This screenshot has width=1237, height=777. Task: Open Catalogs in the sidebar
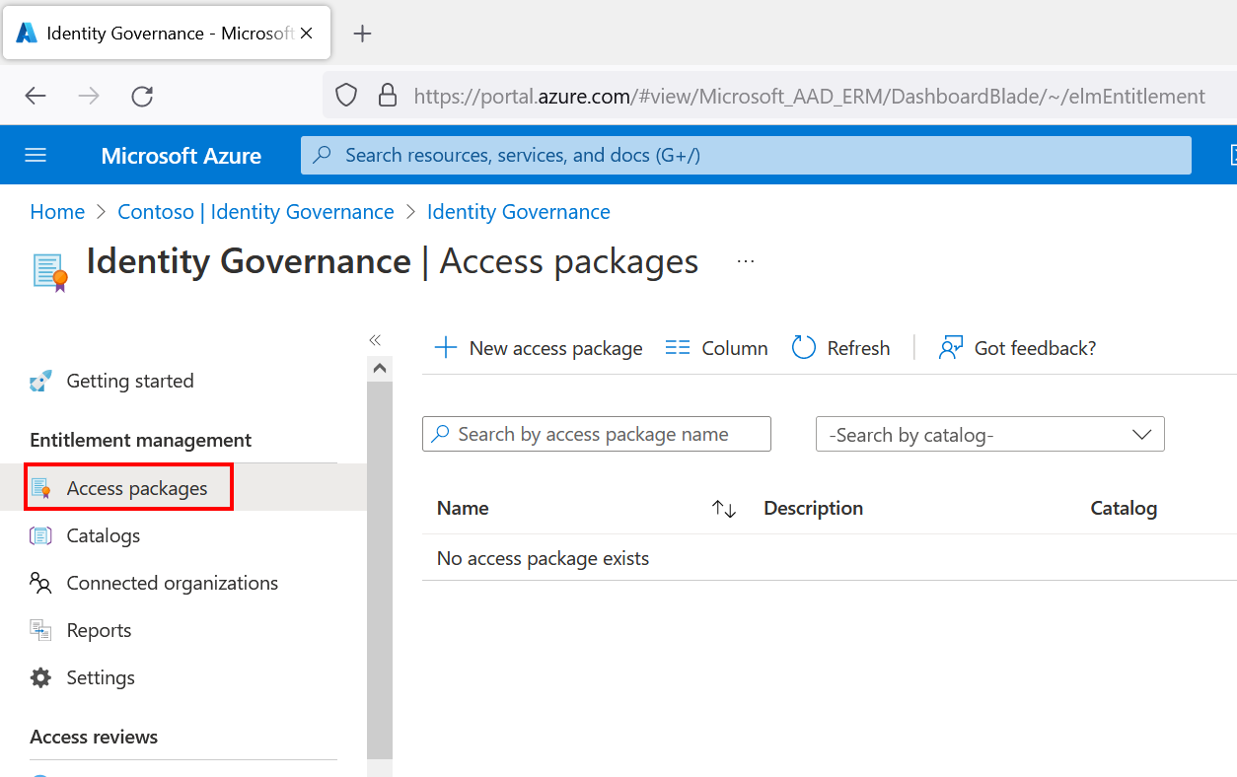click(x=103, y=535)
